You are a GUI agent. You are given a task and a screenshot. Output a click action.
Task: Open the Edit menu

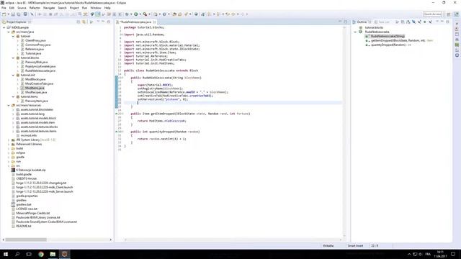click(x=12, y=8)
